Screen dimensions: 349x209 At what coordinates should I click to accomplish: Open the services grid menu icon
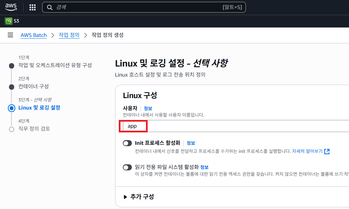(33, 7)
